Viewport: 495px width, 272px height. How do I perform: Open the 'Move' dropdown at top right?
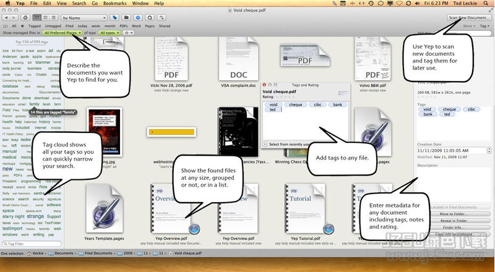click(469, 26)
